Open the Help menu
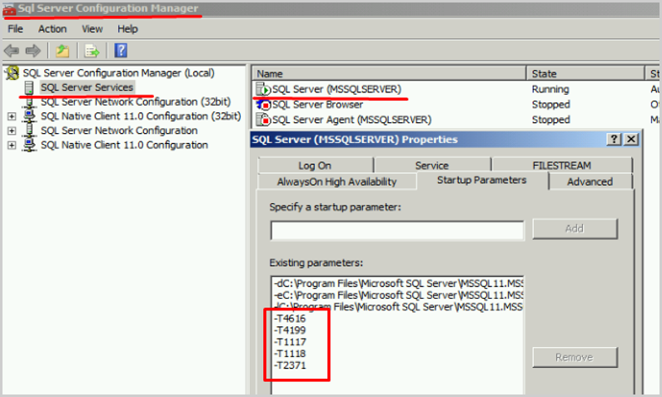The image size is (662, 397). point(127,28)
